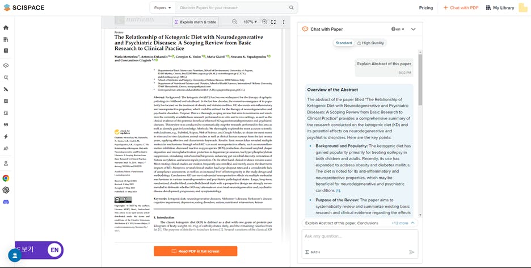Click Purpose of the Review bullet text
Viewport: 531px width, 268px height.
click(x=363, y=206)
